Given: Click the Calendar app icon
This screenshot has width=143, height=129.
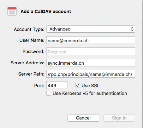Looking at the screenshot, I should (12, 11).
